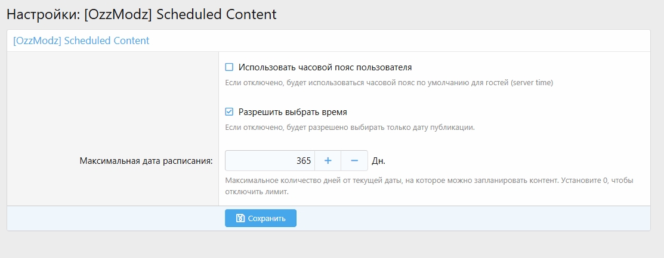Decrease max schedule days with minus button
The image size is (664, 258).
[354, 161]
